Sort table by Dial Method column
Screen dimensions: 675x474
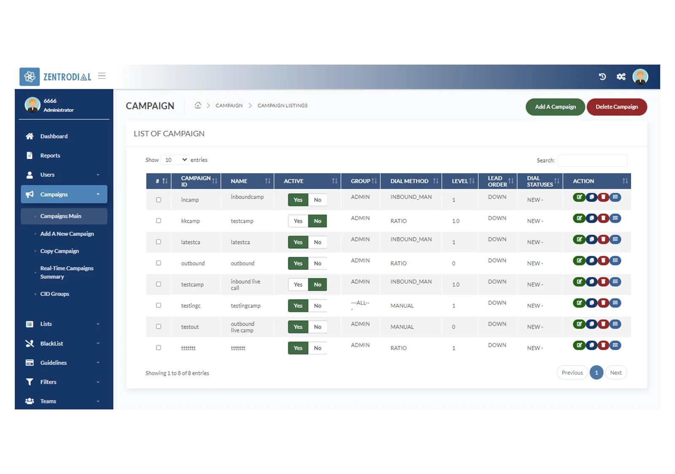(x=411, y=181)
